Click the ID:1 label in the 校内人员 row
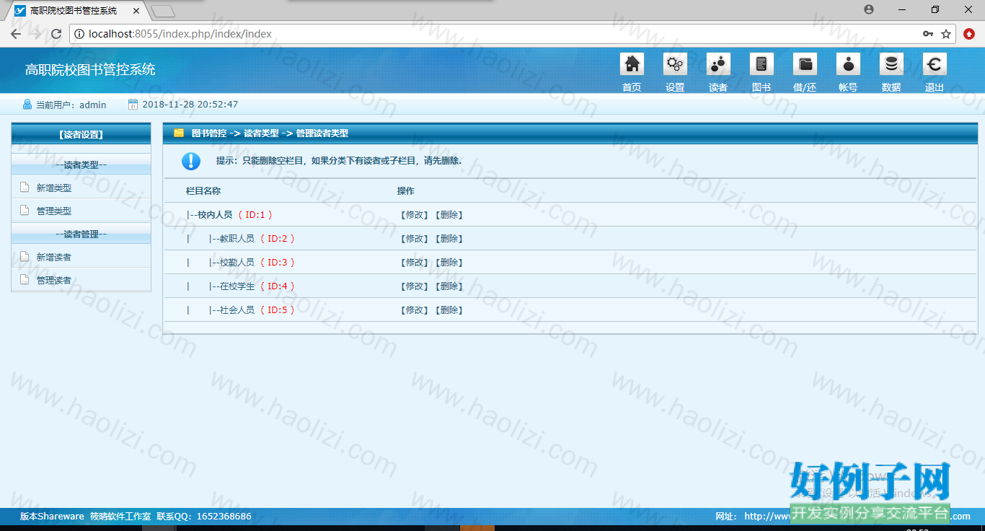Screen dimensions: 985x531 click(255, 215)
